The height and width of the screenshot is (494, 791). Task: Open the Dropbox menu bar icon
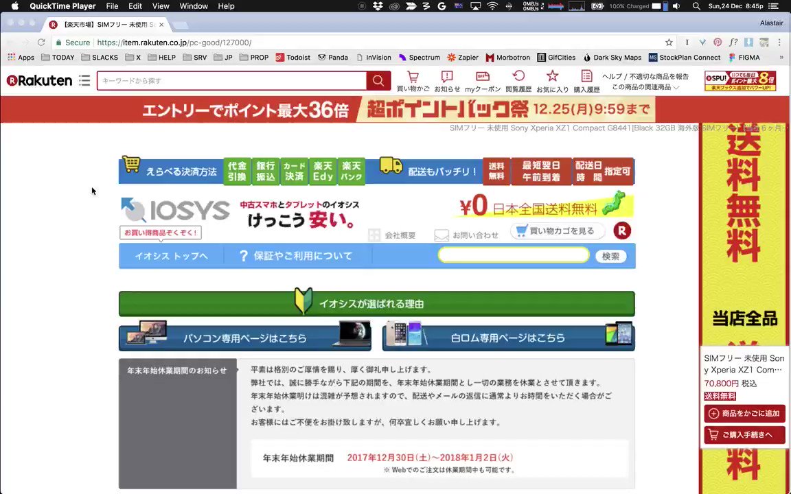pyautogui.click(x=378, y=6)
